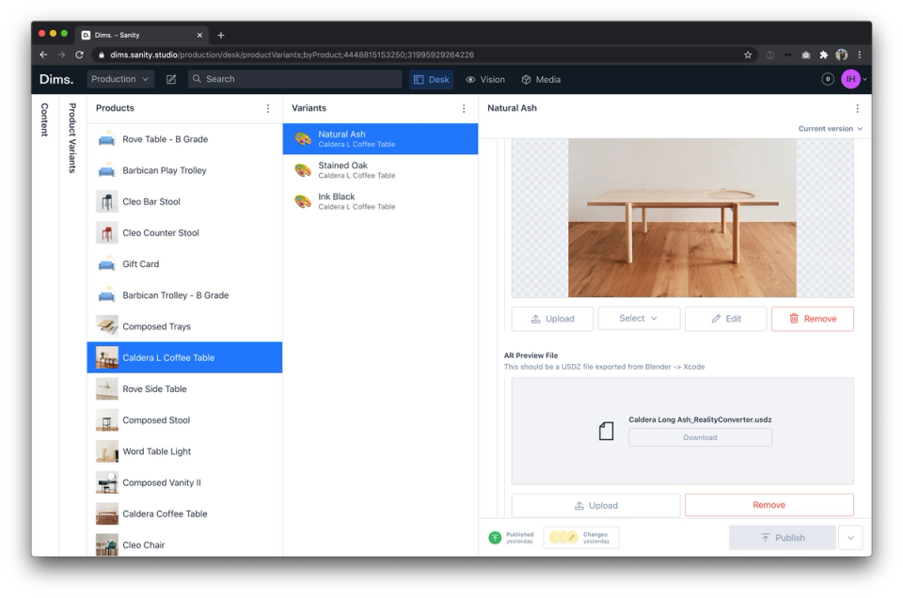Viewport: 903px width, 598px height.
Task: Close the Dims. – Sanity browser tab
Action: click(x=199, y=35)
